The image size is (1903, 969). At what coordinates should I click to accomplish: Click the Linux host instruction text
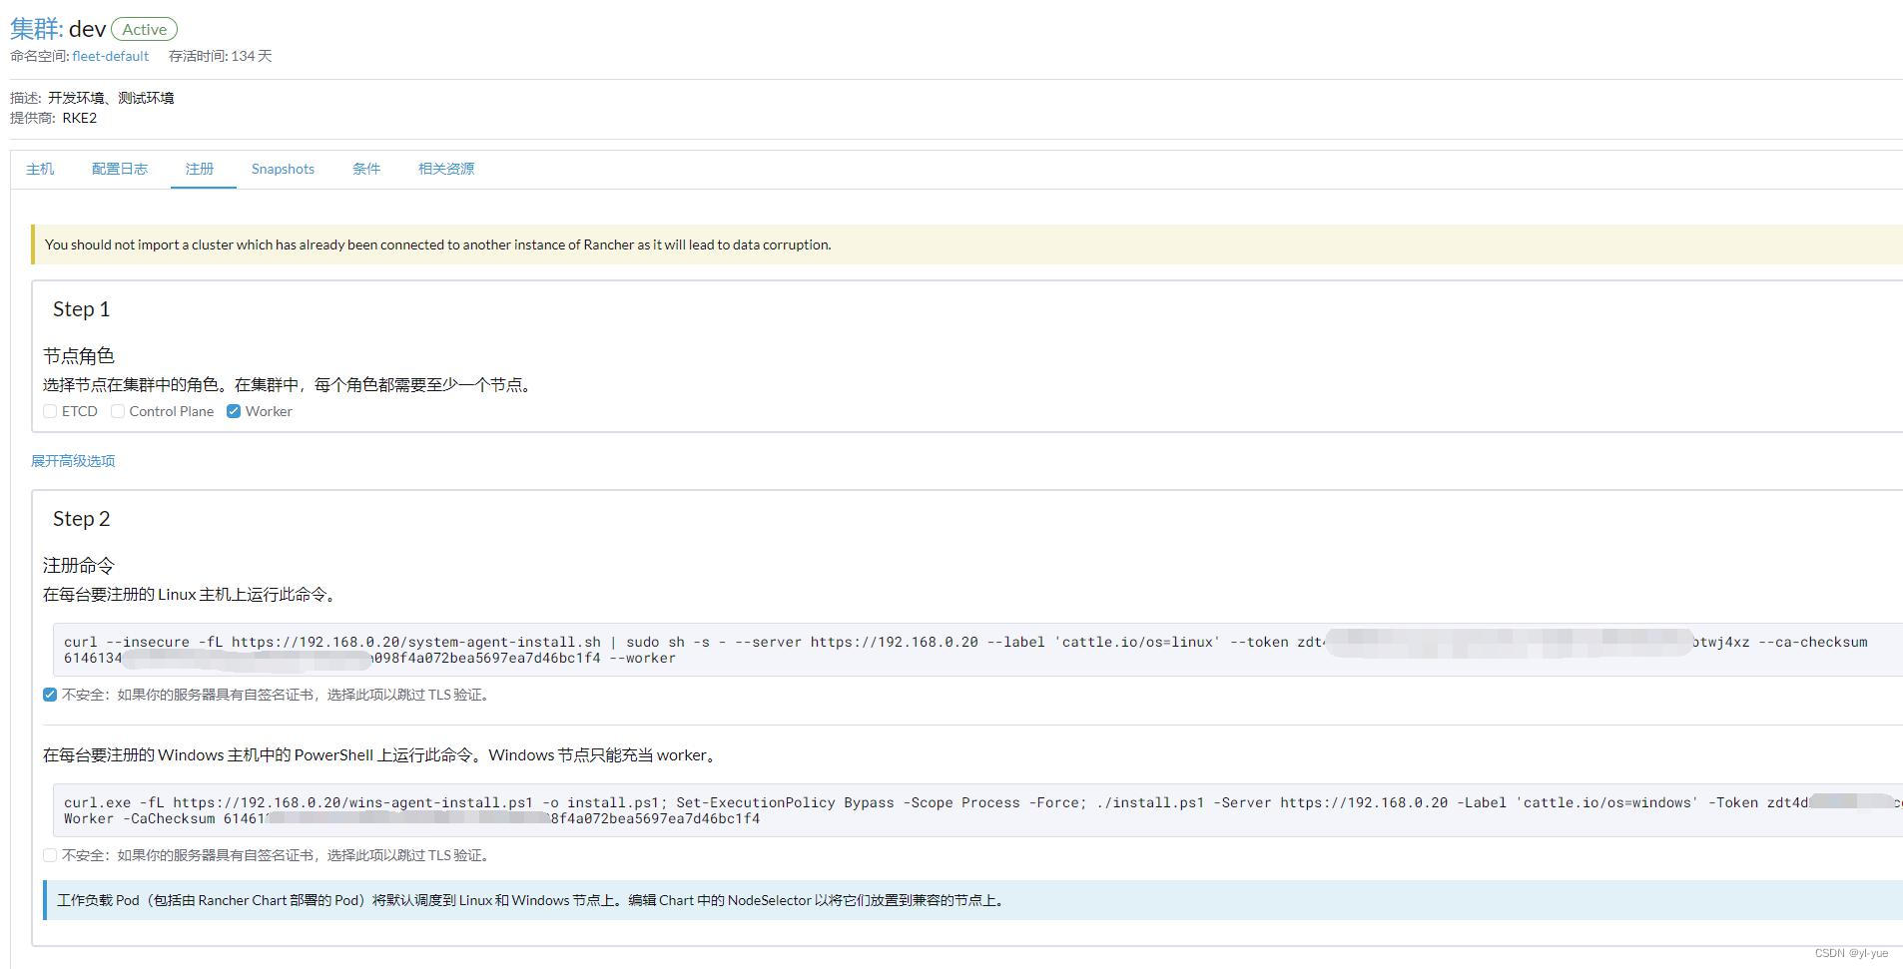tap(192, 595)
